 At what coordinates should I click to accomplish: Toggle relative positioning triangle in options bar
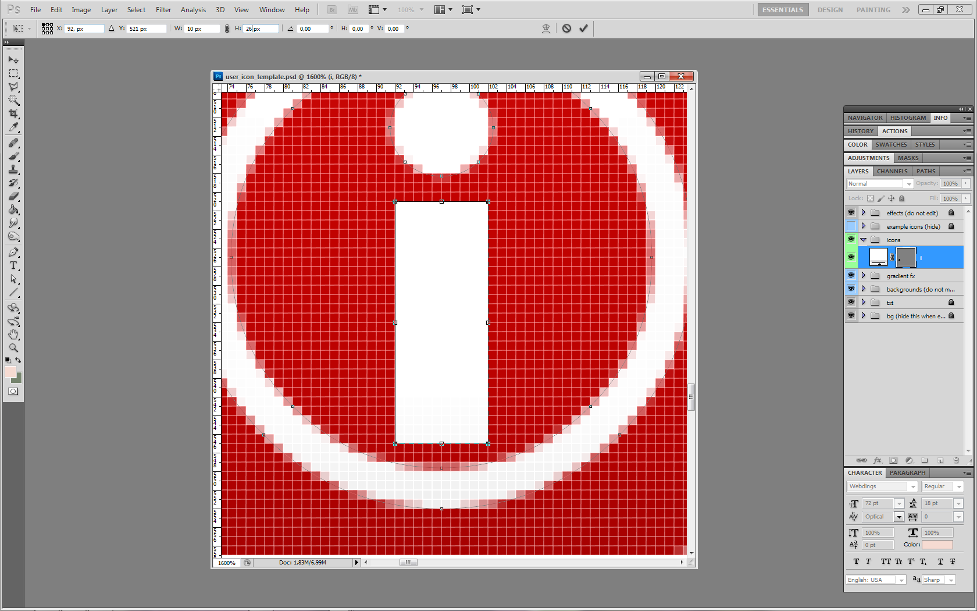pos(111,28)
